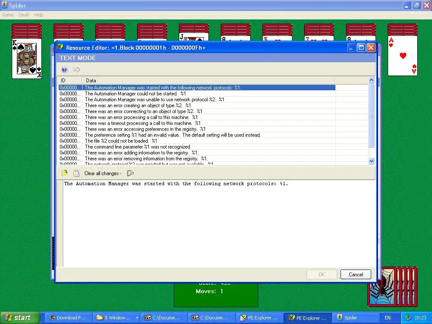Click the list's vertical scrollbar thumb

click(x=371, y=116)
